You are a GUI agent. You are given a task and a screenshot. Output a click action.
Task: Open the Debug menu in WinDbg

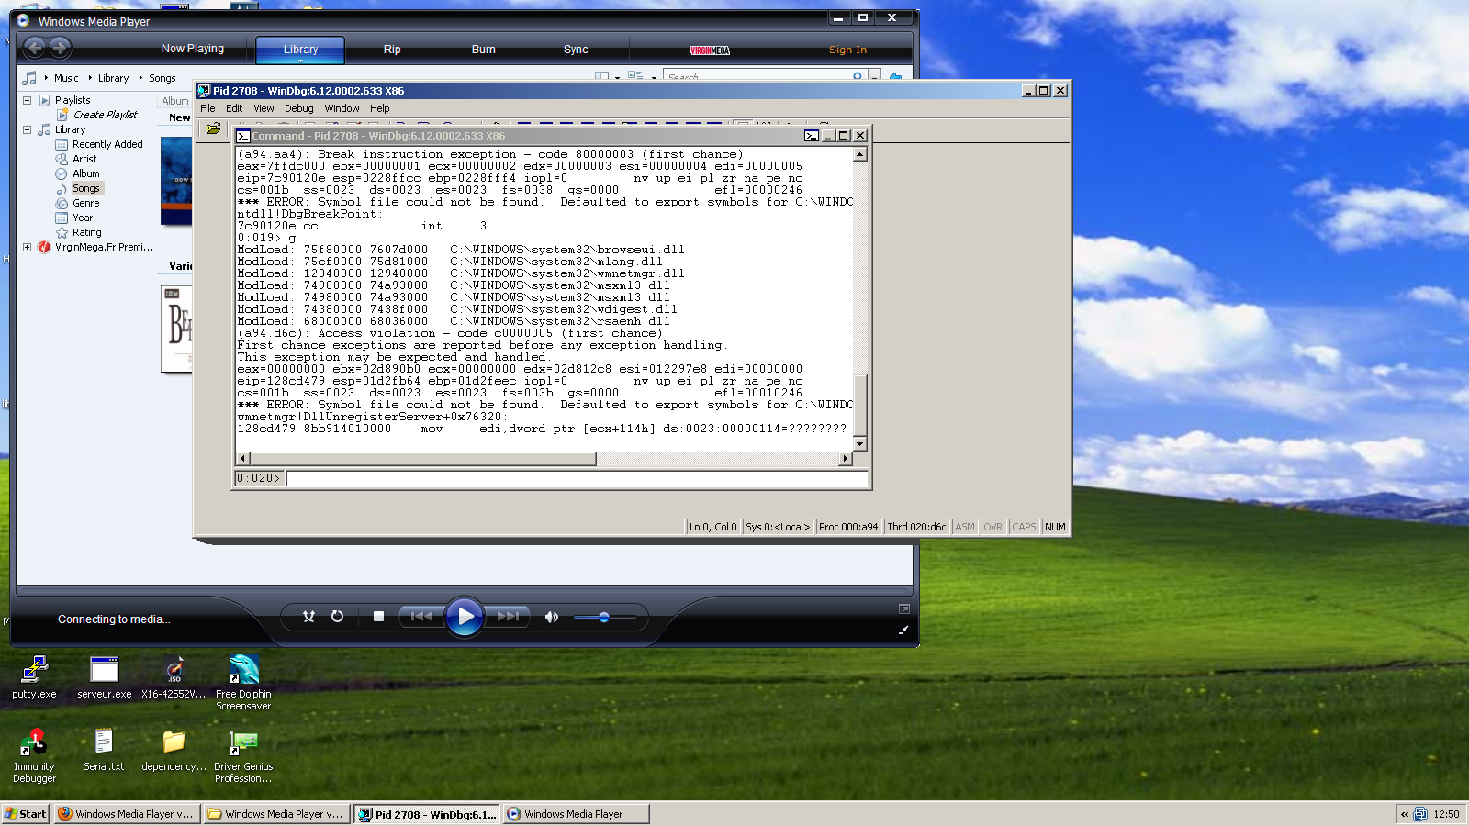coord(298,108)
